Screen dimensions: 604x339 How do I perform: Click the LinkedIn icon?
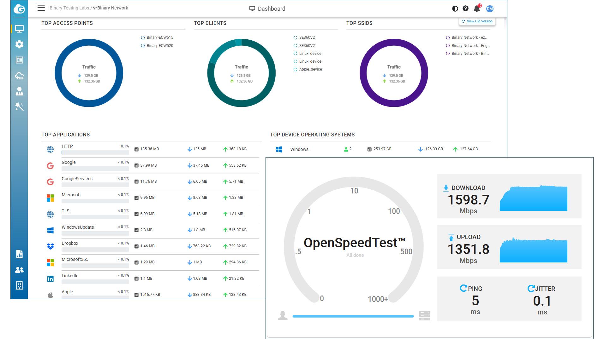click(50, 279)
